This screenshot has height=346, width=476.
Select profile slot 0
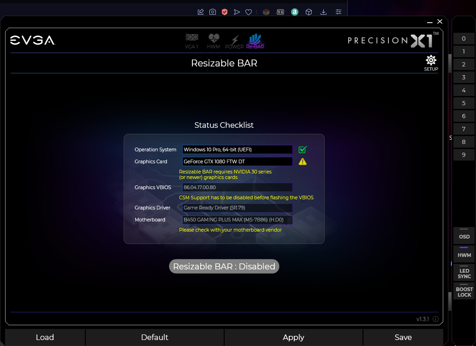[464, 39]
